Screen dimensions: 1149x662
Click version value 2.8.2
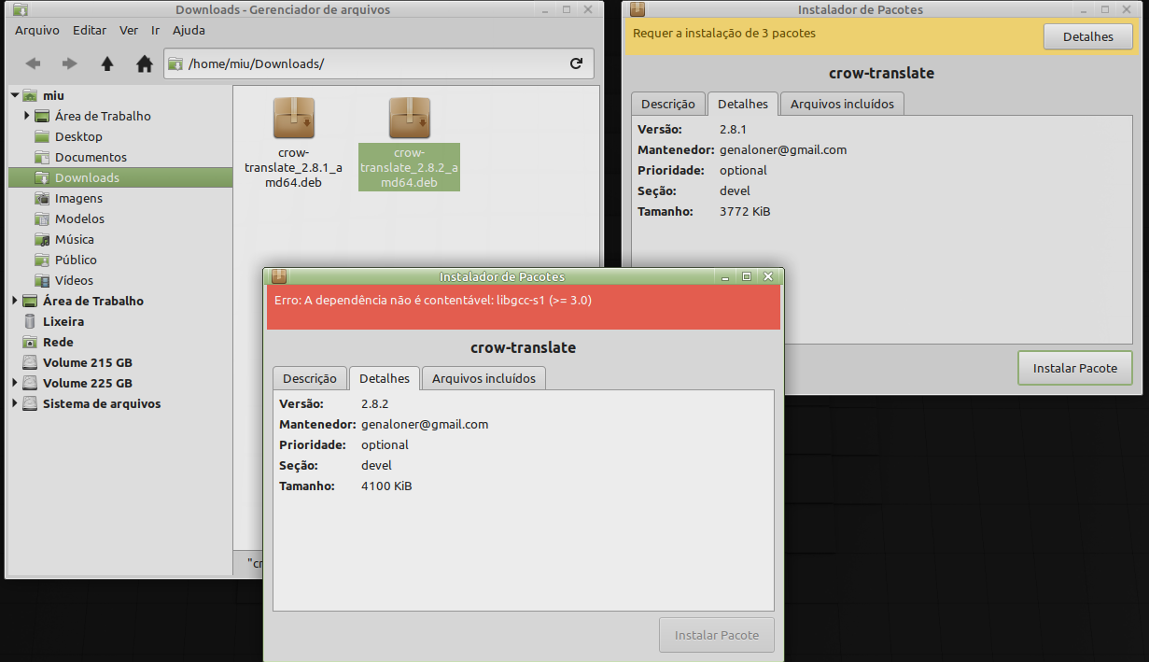point(374,403)
